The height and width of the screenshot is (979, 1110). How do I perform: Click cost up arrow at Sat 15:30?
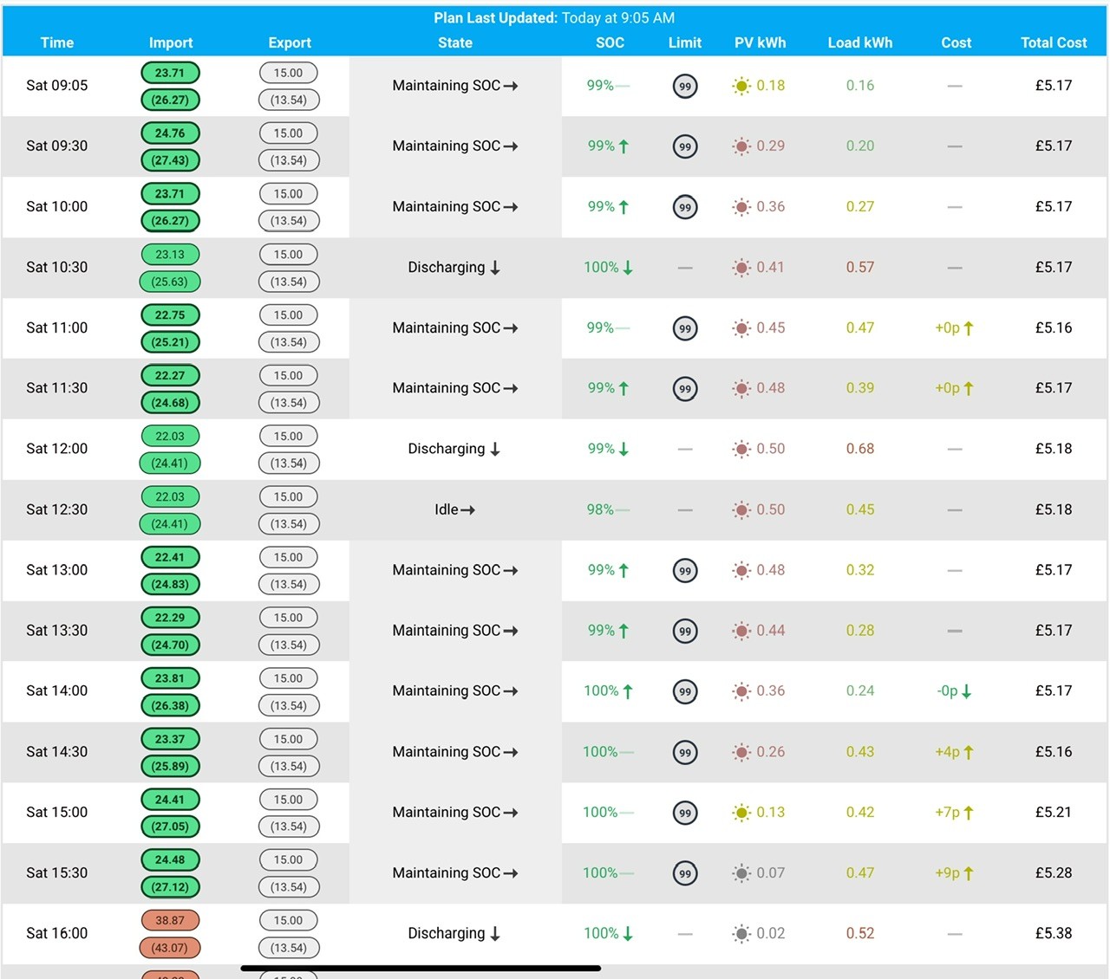point(969,873)
